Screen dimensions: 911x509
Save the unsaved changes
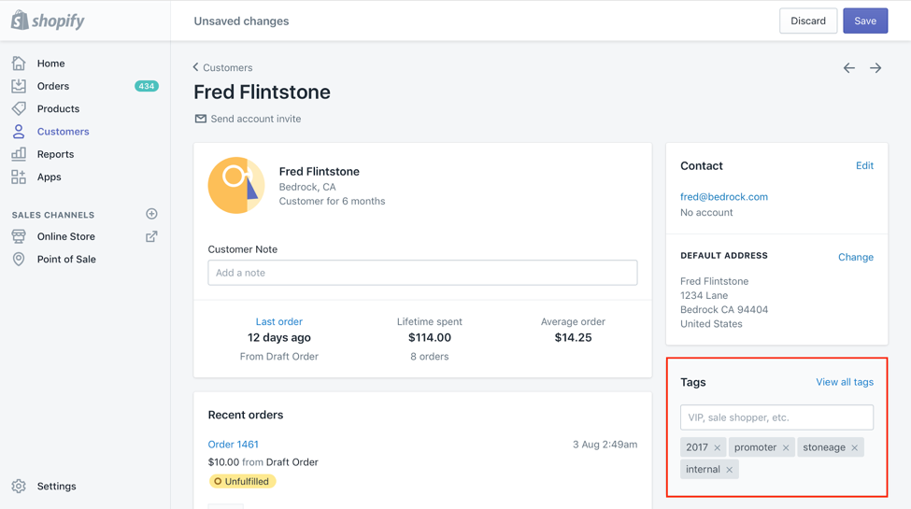pyautogui.click(x=865, y=21)
